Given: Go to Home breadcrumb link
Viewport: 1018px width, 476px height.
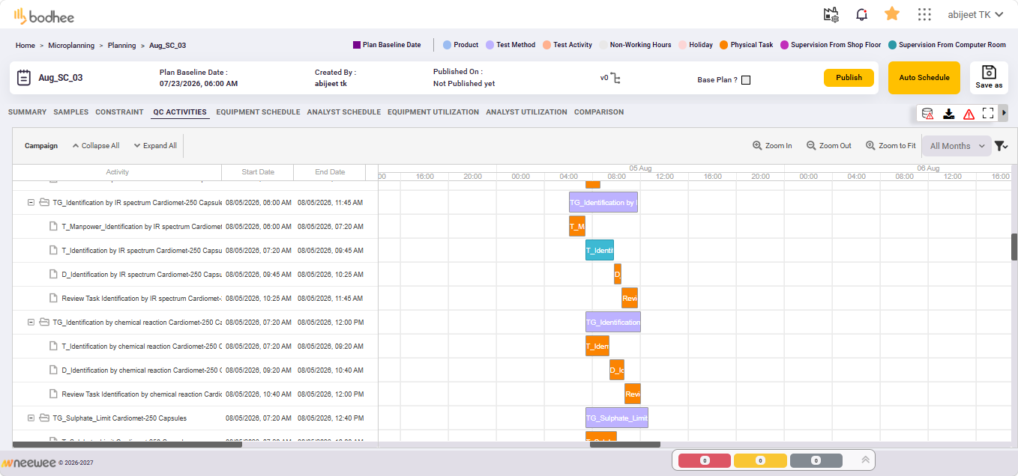Looking at the screenshot, I should tap(25, 46).
